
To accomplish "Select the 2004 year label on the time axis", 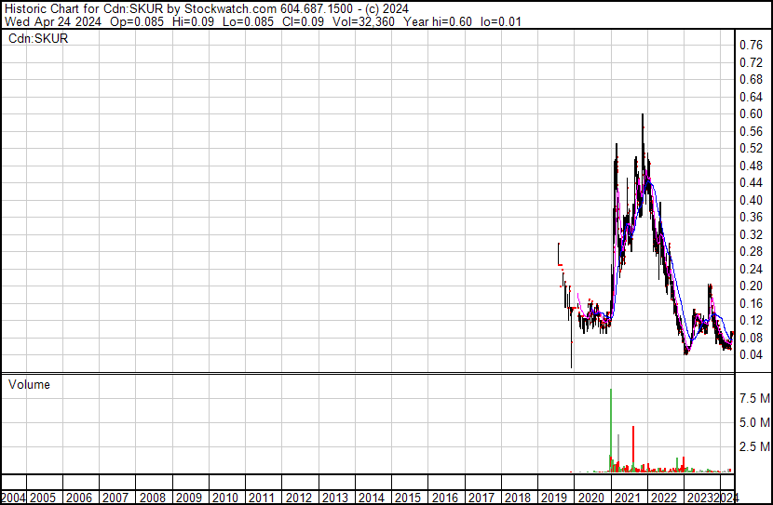I will point(13,498).
